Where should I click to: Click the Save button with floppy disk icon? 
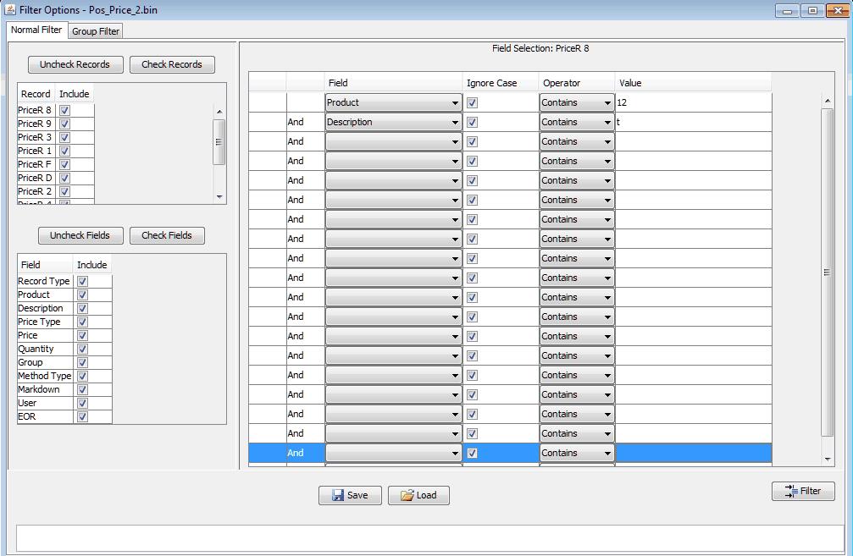point(350,495)
